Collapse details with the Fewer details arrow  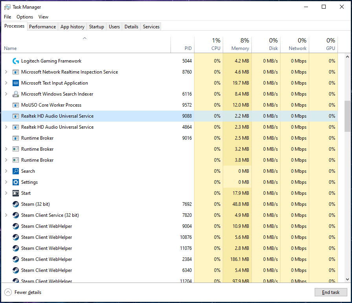point(8,292)
